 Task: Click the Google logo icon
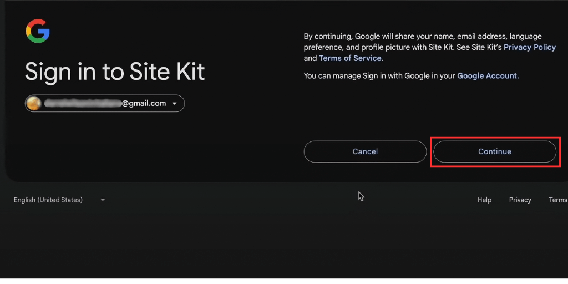[37, 31]
